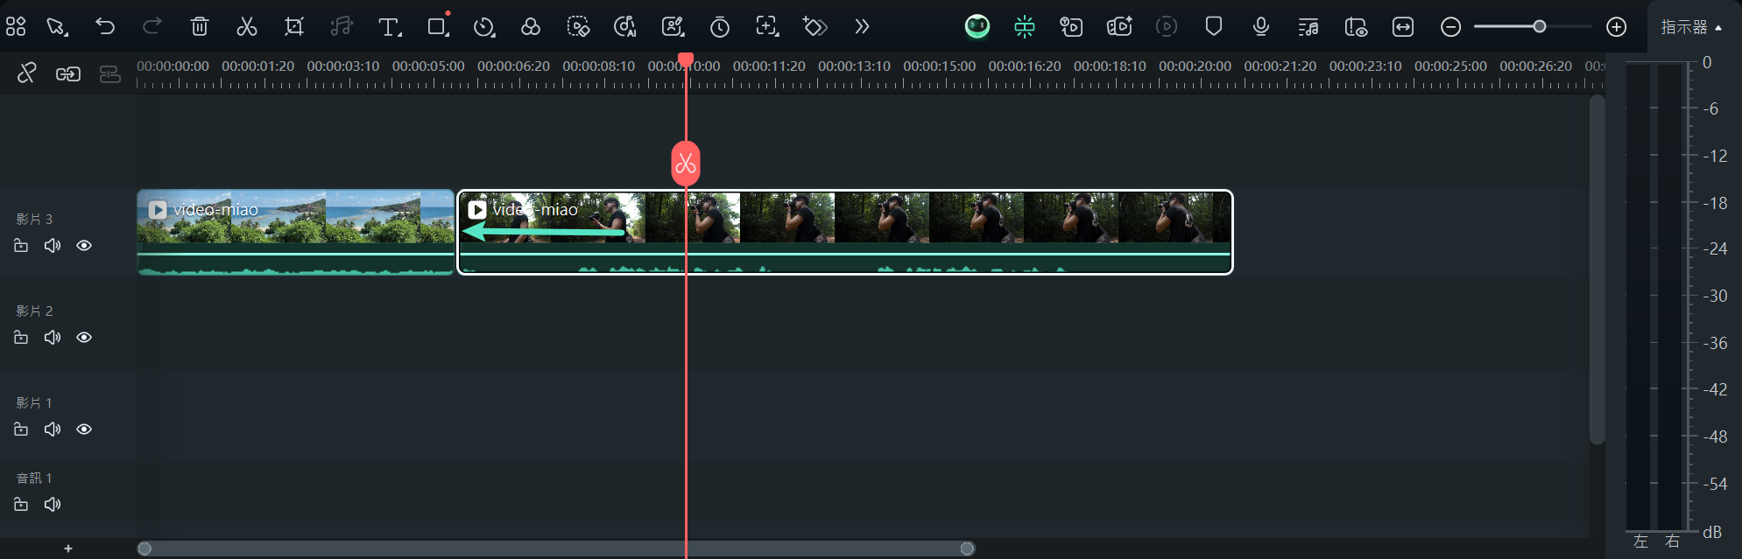Lock the 影片 2 track

pos(21,338)
